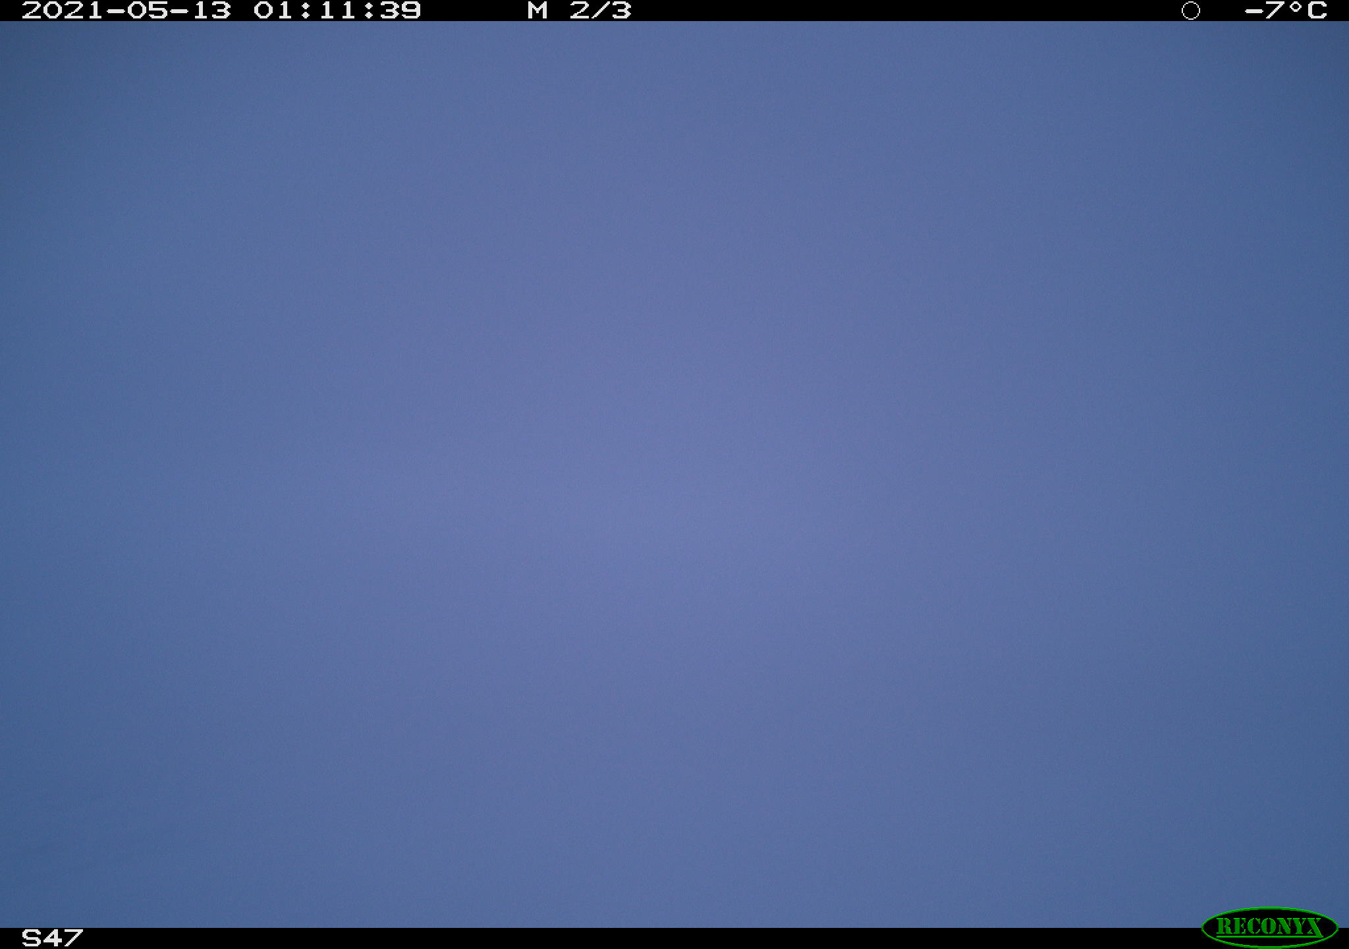Click the 2/3 sequence counter
This screenshot has width=1349, height=949.
pyautogui.click(x=600, y=11)
